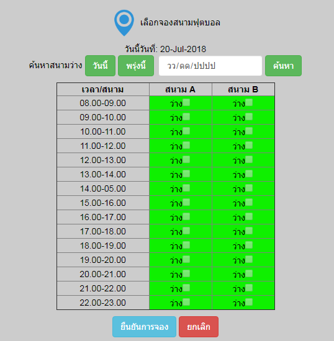Viewport: 334px width, 341px height.
Task: Check สนาม A checkbox for 12.00-13.00
Action: pos(186,159)
